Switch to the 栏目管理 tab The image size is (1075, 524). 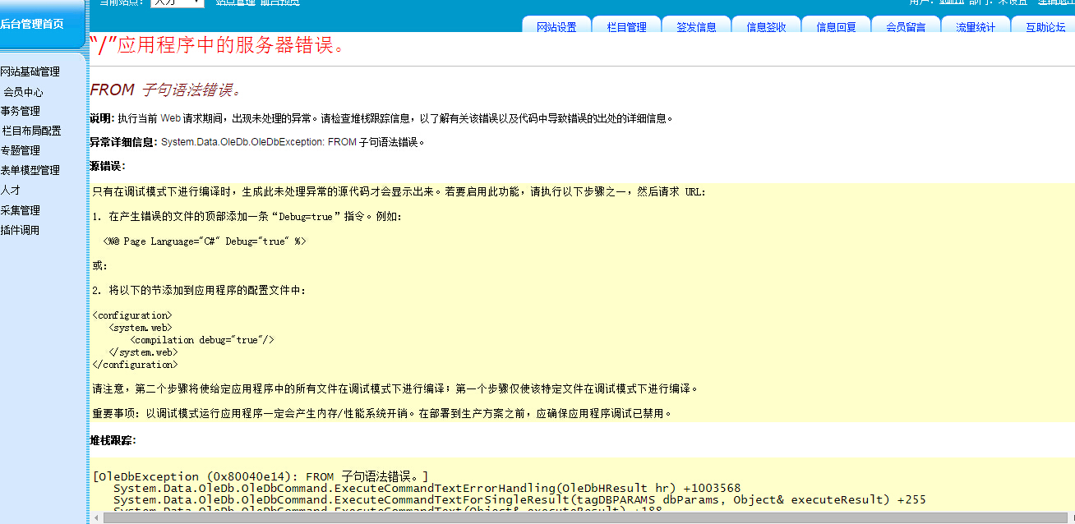tap(626, 26)
